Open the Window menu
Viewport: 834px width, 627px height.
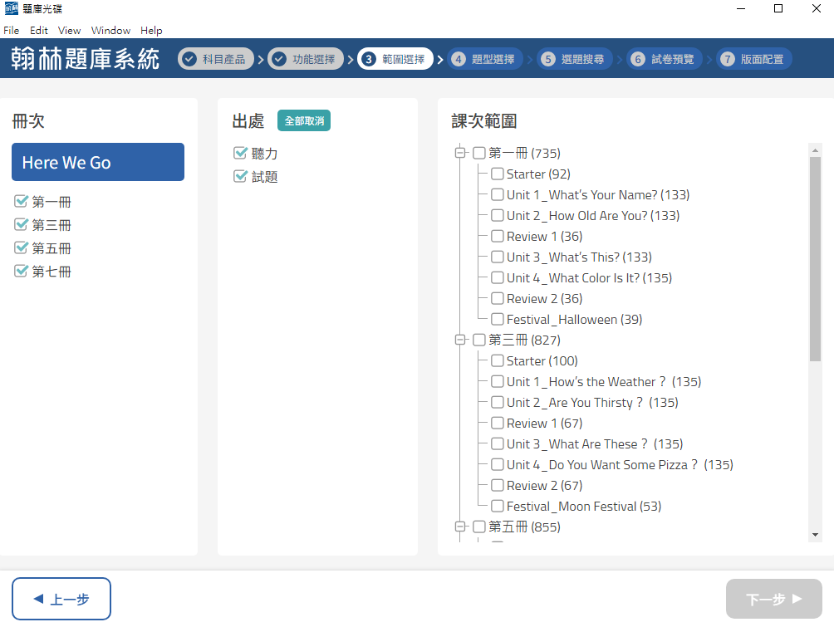110,31
